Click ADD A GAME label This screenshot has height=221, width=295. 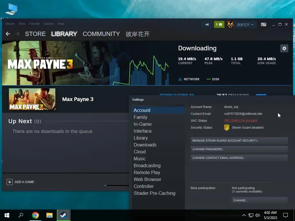(x=24, y=182)
